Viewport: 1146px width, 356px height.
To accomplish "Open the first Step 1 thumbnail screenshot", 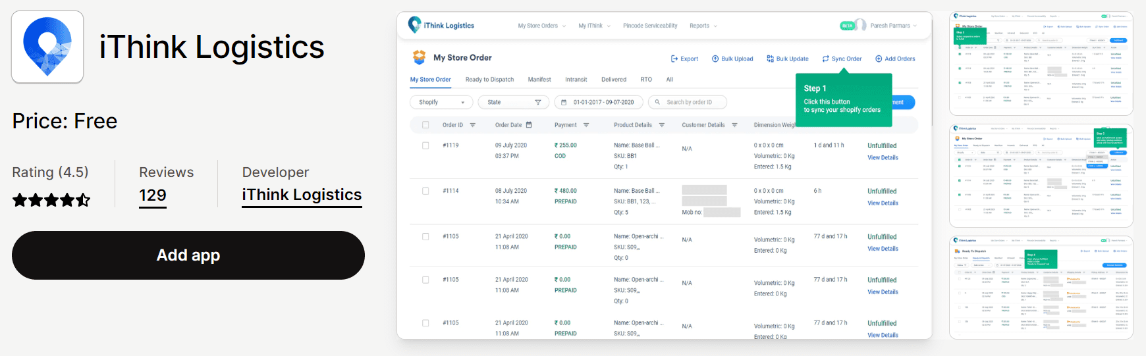I will coord(1041,63).
